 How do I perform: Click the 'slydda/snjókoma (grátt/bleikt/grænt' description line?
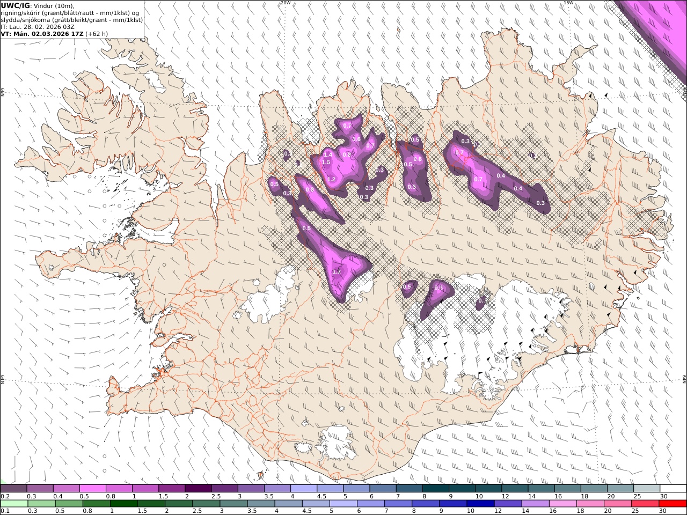72,20
